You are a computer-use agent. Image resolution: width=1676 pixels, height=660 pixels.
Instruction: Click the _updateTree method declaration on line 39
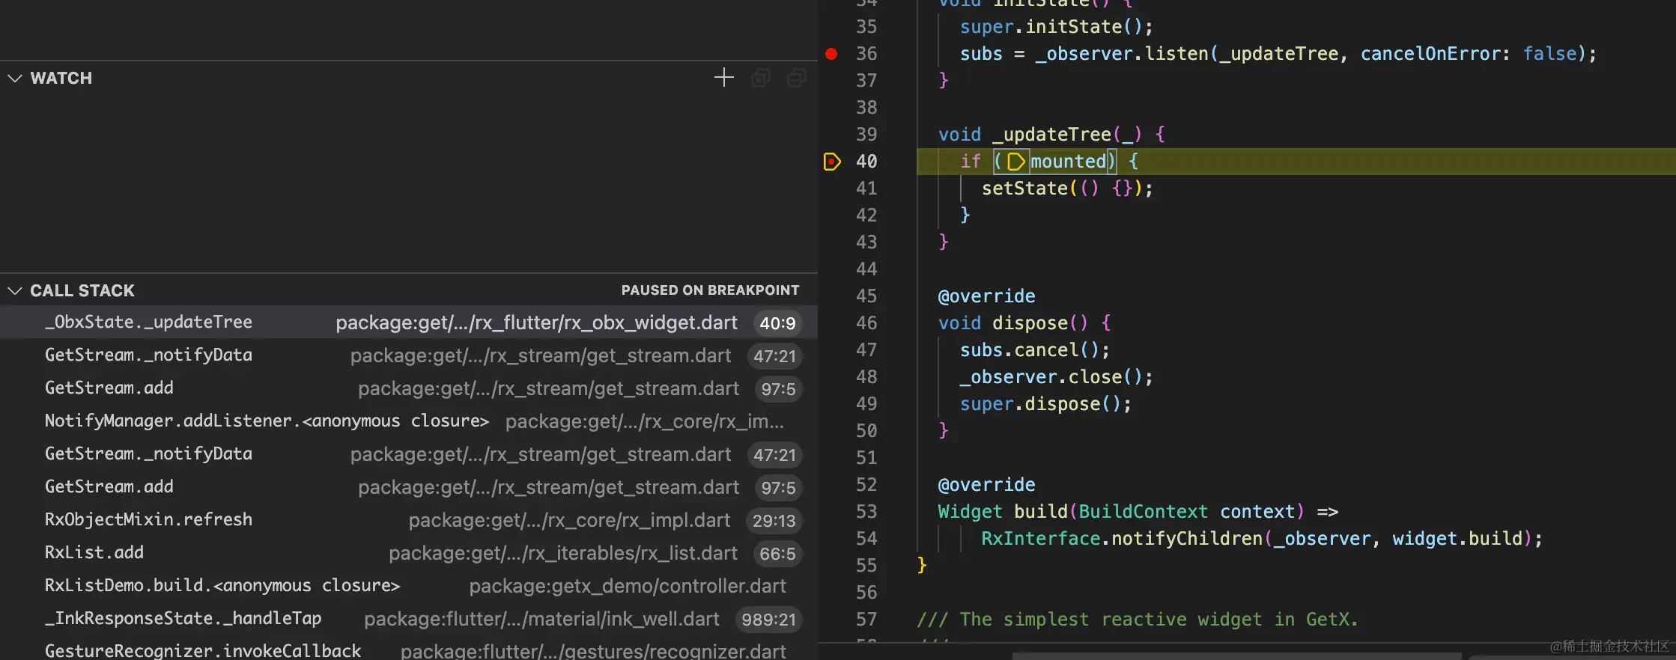1051,135
